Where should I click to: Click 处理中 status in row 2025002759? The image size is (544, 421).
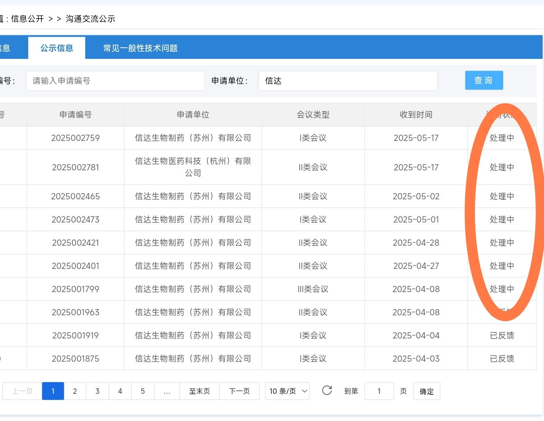pyautogui.click(x=502, y=138)
